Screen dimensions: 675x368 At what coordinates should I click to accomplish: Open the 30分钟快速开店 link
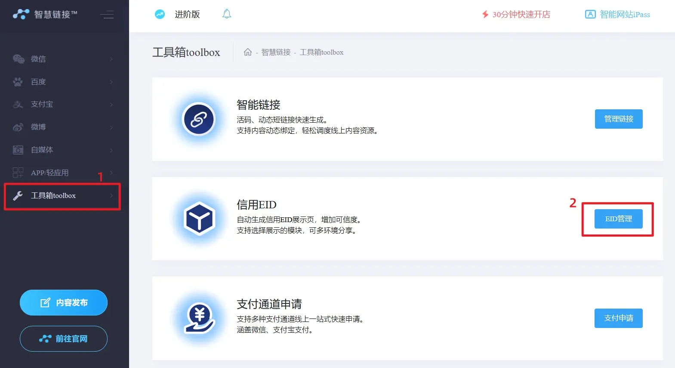pos(521,14)
